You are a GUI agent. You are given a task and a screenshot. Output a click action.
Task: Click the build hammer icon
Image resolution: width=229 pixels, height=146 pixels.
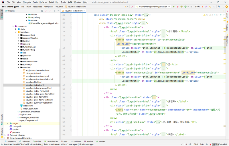pos(132,6)
